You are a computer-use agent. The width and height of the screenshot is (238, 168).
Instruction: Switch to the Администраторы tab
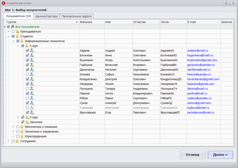[x=46, y=16]
